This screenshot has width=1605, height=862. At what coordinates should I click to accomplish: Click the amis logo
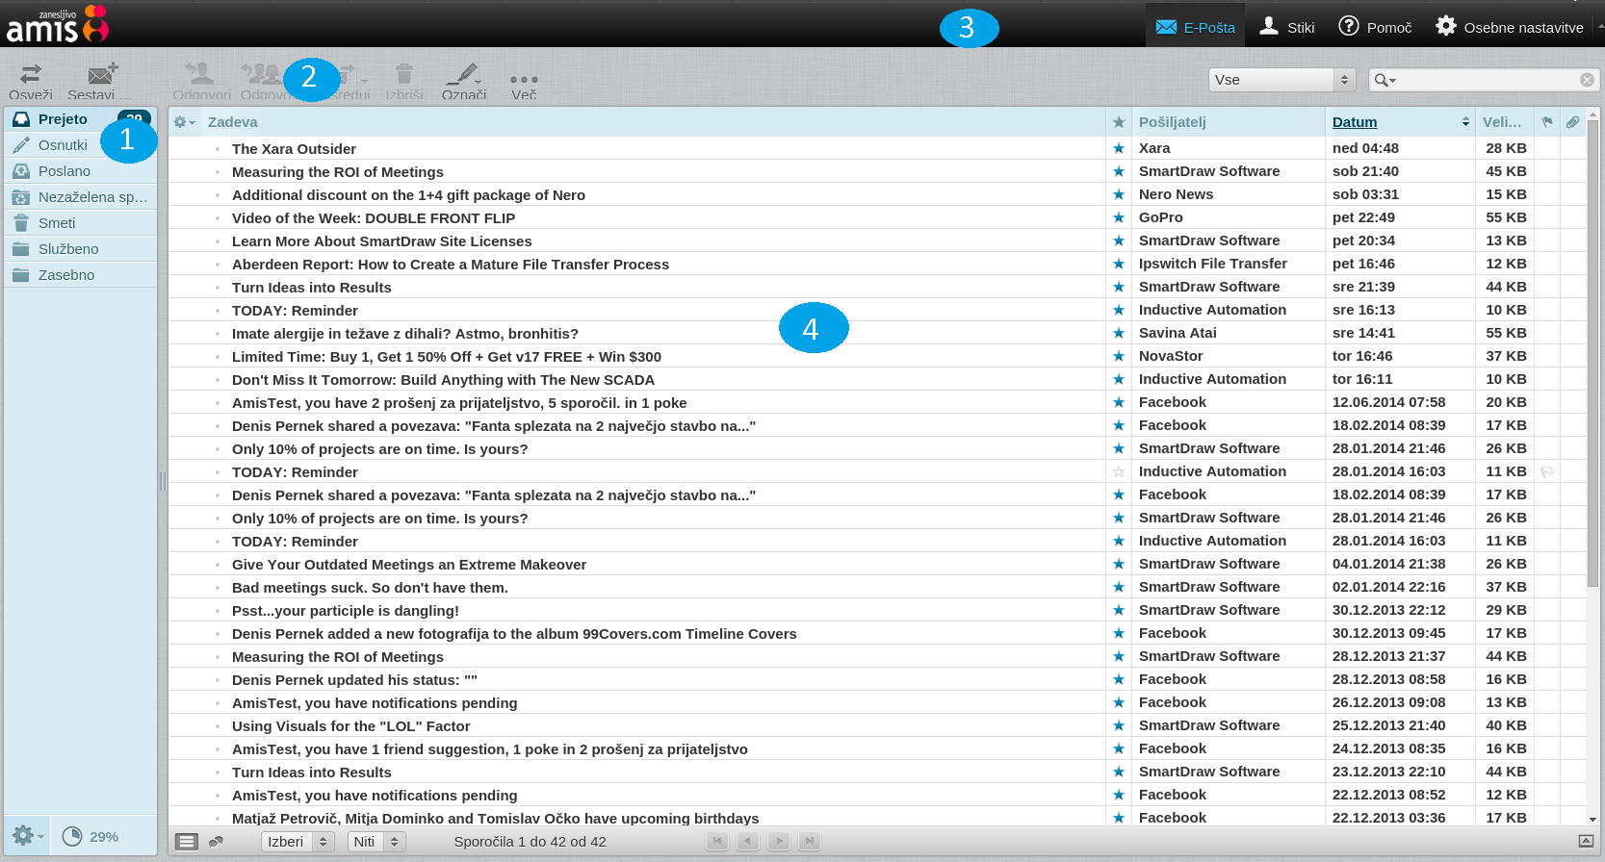[x=58, y=24]
